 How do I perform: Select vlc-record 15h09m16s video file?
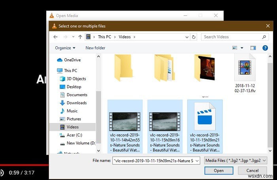(x=165, y=126)
